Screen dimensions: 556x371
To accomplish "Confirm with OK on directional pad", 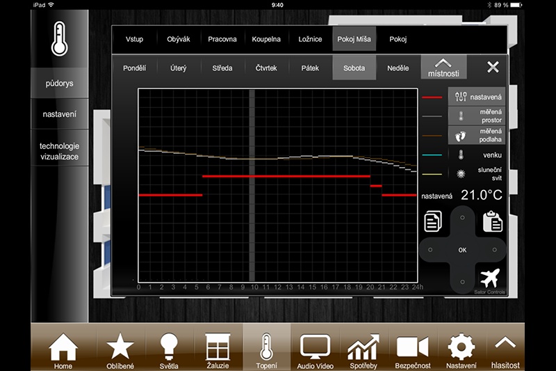I will 462,250.
